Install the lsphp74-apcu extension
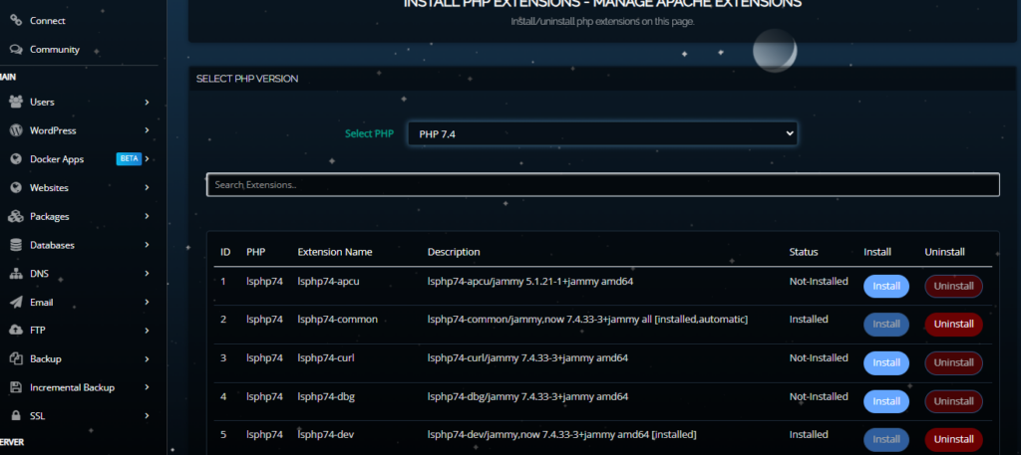The height and width of the screenshot is (455, 1021). 886,286
